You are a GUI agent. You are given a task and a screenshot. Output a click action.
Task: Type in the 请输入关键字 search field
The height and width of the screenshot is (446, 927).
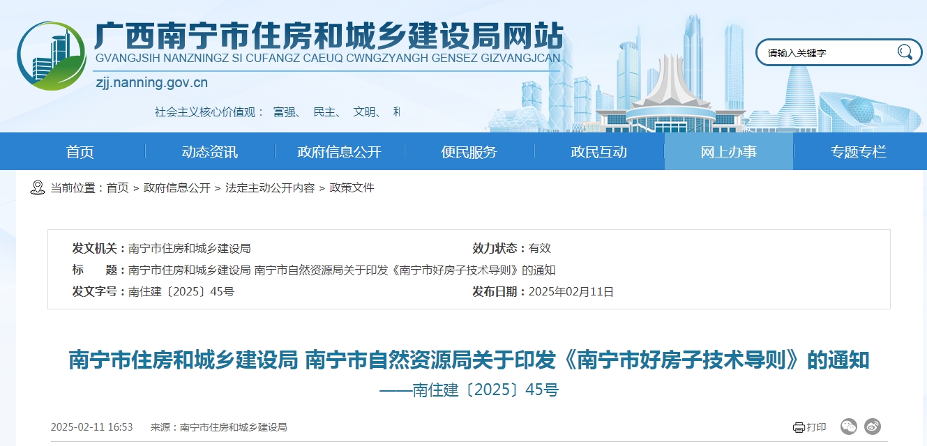coord(827,52)
